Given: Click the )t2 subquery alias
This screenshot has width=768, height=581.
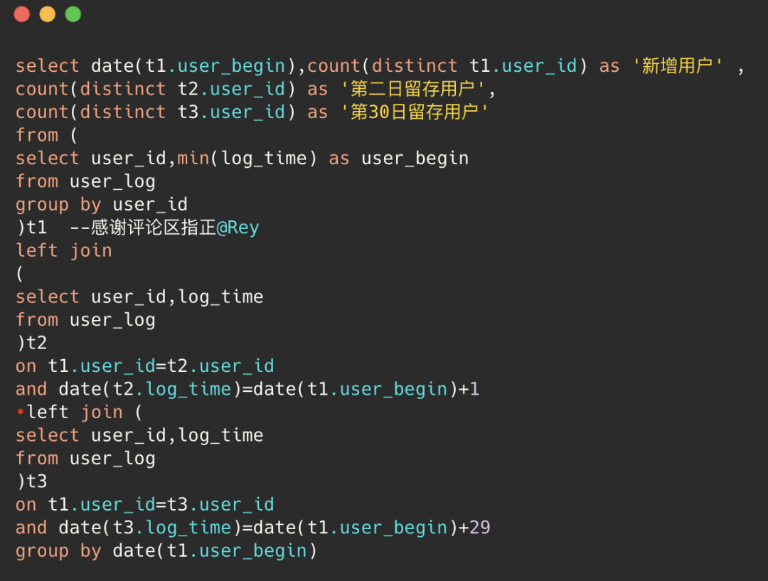Looking at the screenshot, I should [31, 343].
